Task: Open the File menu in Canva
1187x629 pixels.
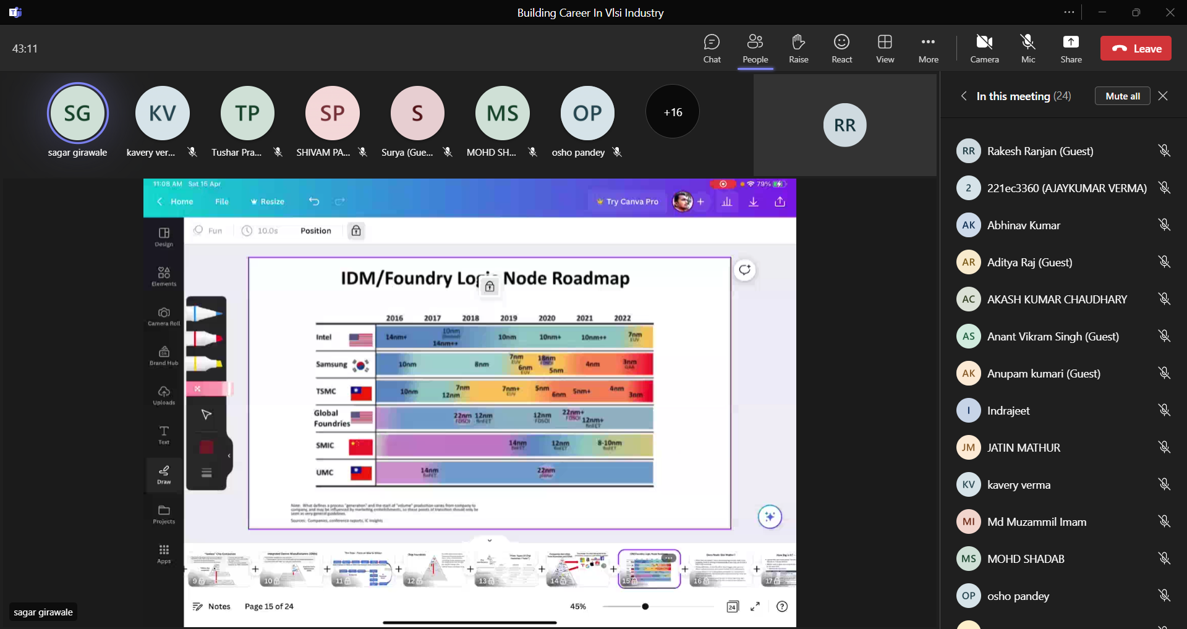Action: [222, 201]
